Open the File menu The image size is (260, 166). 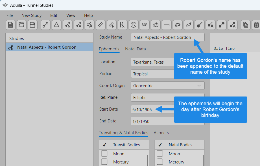coord(10,15)
